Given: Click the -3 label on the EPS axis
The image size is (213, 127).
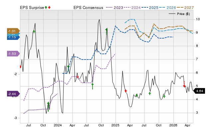Looking at the screenshot, I should pyautogui.click(x=15, y=118).
